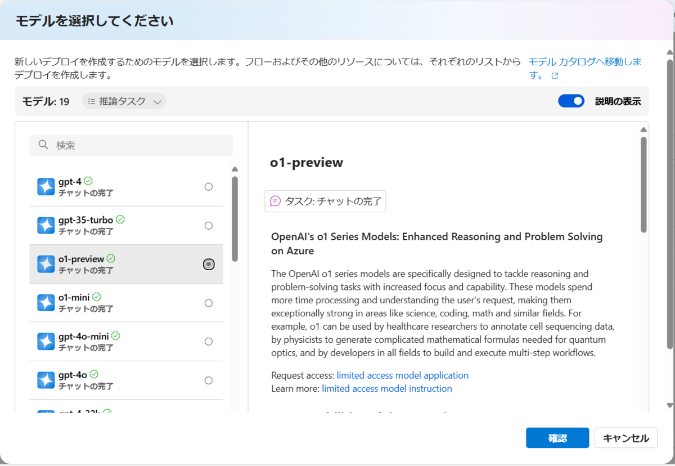Click the search magnifier icon
The image size is (675, 466).
pyautogui.click(x=43, y=145)
